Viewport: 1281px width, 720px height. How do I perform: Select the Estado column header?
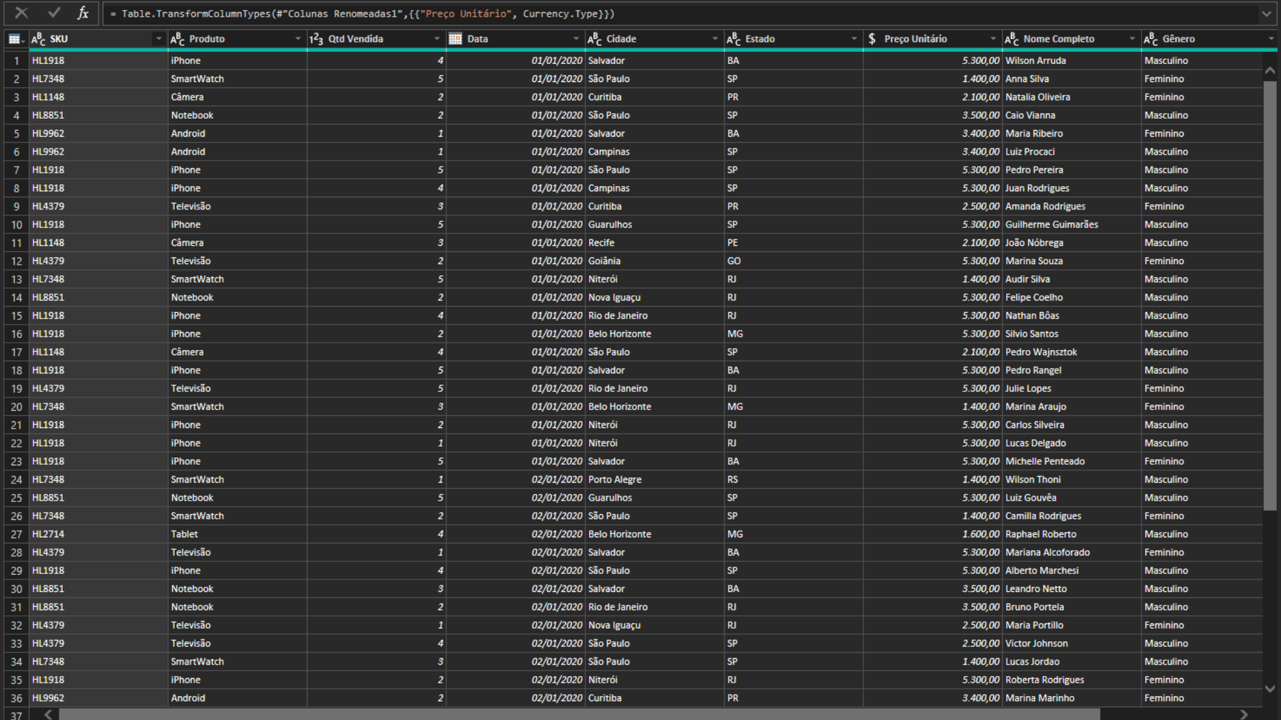point(794,39)
